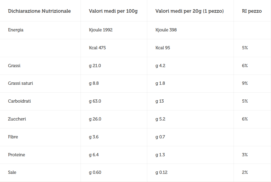Click the Dichiarazione Nutrizionale column header
This screenshot has height=182, width=271.
[x=39, y=11]
